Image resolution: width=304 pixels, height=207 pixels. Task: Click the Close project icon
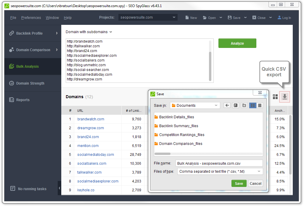(x=254, y=18)
